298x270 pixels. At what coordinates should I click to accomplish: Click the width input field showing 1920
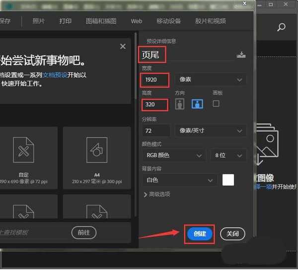[154, 80]
